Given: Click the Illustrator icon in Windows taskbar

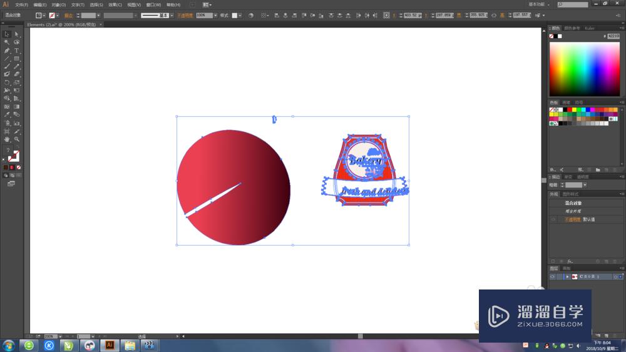Looking at the screenshot, I should coord(110,345).
